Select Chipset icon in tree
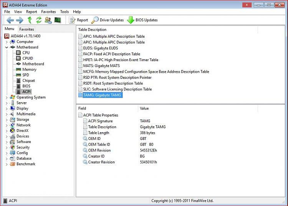288x206 pixels. coord(18,80)
